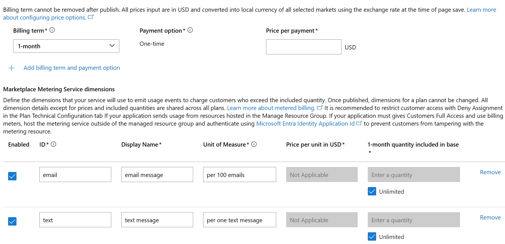Click the 'per 100 emails' unit field

tap(240, 175)
